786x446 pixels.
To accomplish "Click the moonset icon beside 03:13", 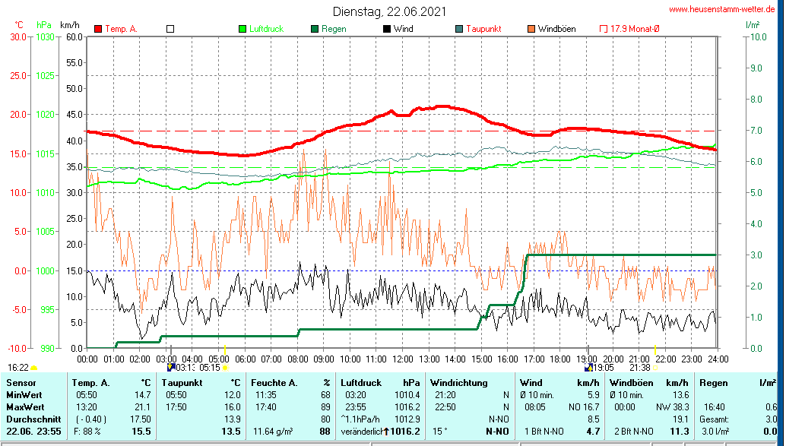I will click(171, 367).
